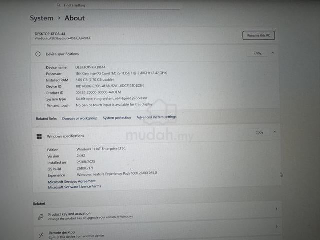Select the OS build value 26100.7171

click(85, 168)
